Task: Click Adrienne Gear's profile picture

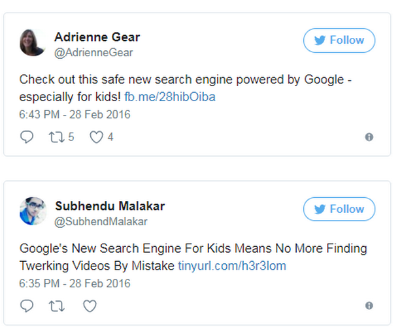Action: click(33, 43)
